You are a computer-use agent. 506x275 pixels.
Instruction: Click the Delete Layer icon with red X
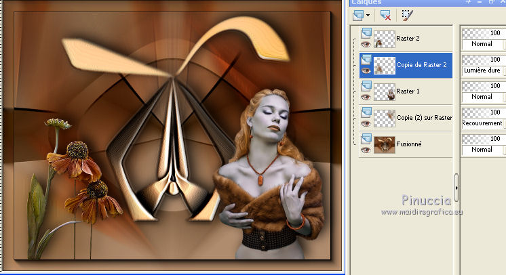(x=385, y=15)
